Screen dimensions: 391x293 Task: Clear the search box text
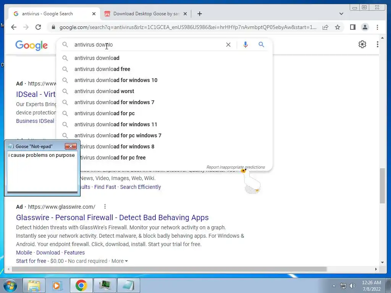228,45
